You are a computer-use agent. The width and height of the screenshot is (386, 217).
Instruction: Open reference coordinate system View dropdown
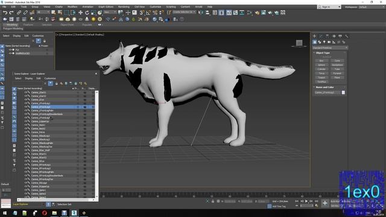click(110, 12)
